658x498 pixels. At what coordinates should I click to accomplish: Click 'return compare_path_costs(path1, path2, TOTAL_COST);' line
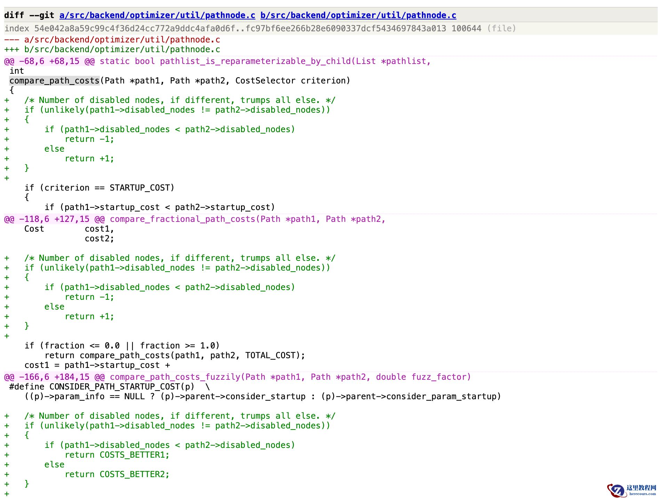pos(175,355)
